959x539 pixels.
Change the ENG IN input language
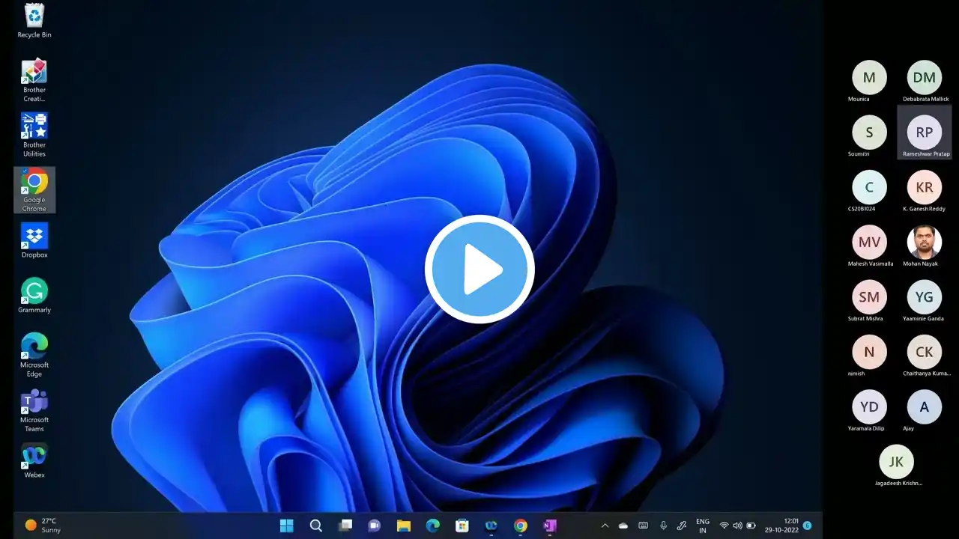click(703, 526)
